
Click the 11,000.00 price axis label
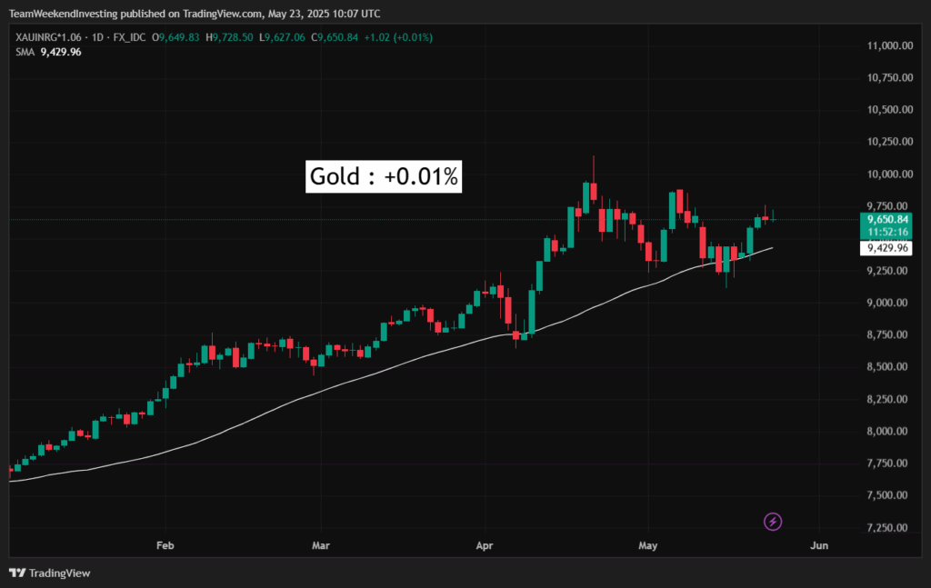coord(890,45)
